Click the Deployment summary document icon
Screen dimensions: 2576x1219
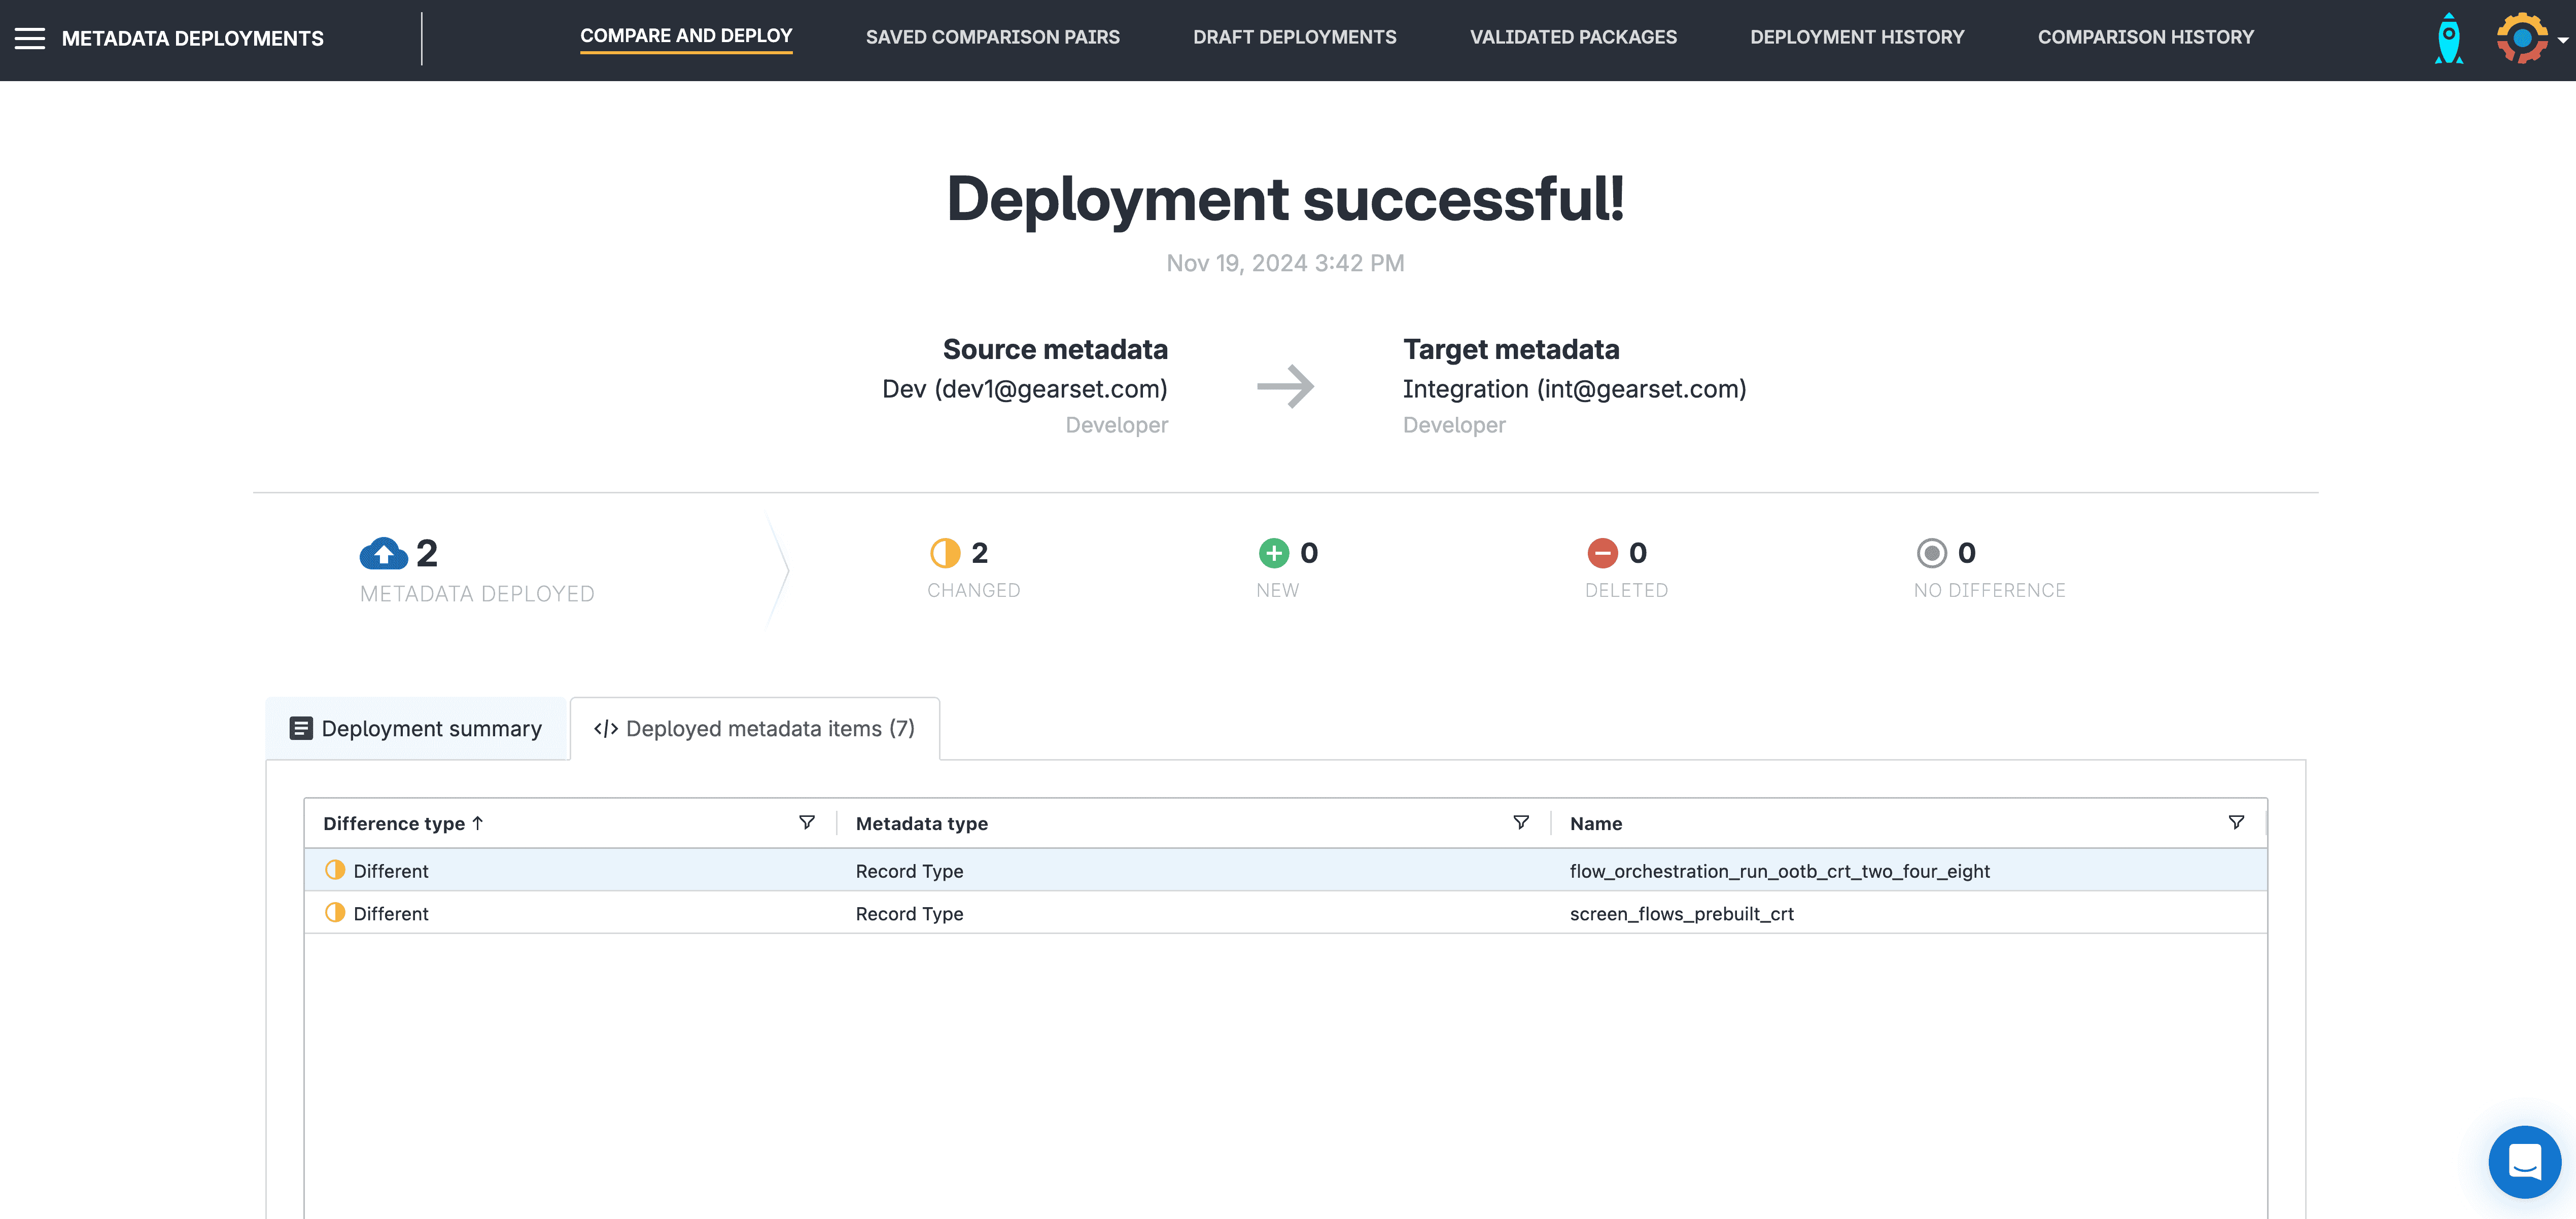(x=301, y=728)
